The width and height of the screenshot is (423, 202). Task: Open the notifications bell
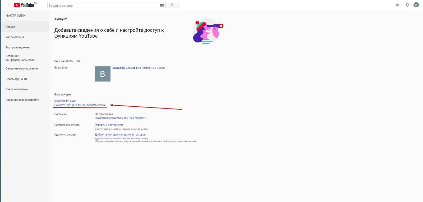click(407, 5)
